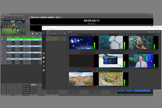Open the File menu in AirBox
162x108 pixels.
(1, 16)
